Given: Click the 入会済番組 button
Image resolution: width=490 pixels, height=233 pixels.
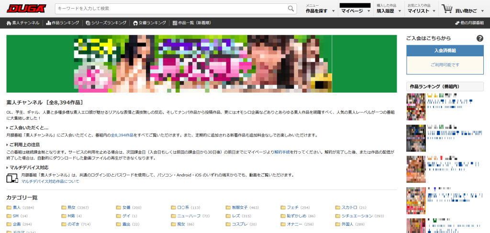Looking at the screenshot, I should [x=445, y=51].
